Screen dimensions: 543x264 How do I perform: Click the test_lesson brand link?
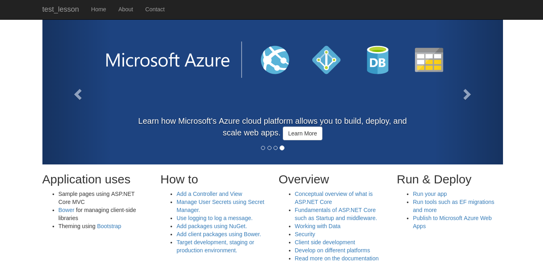coord(61,9)
